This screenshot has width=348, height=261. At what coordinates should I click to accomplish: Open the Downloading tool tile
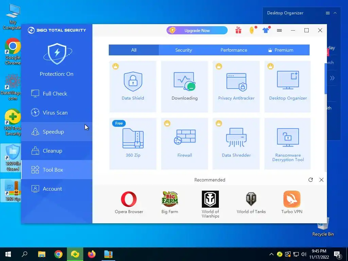coord(185,87)
